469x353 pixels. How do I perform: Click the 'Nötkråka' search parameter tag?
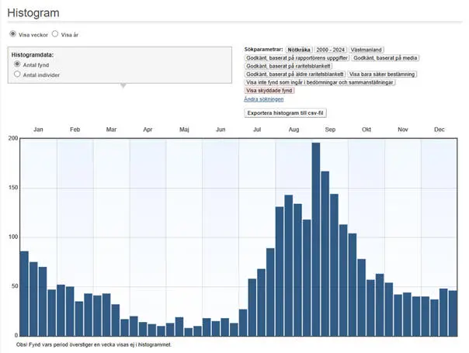[298, 50]
